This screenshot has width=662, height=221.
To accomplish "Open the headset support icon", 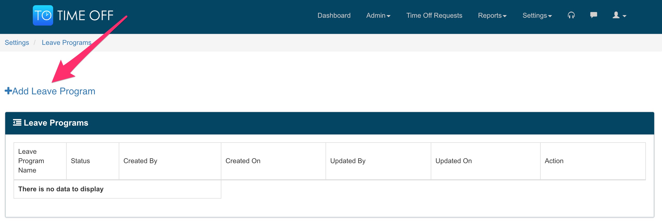I will [x=571, y=15].
